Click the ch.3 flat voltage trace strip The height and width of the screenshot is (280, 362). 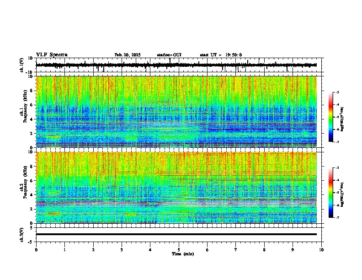176,234
